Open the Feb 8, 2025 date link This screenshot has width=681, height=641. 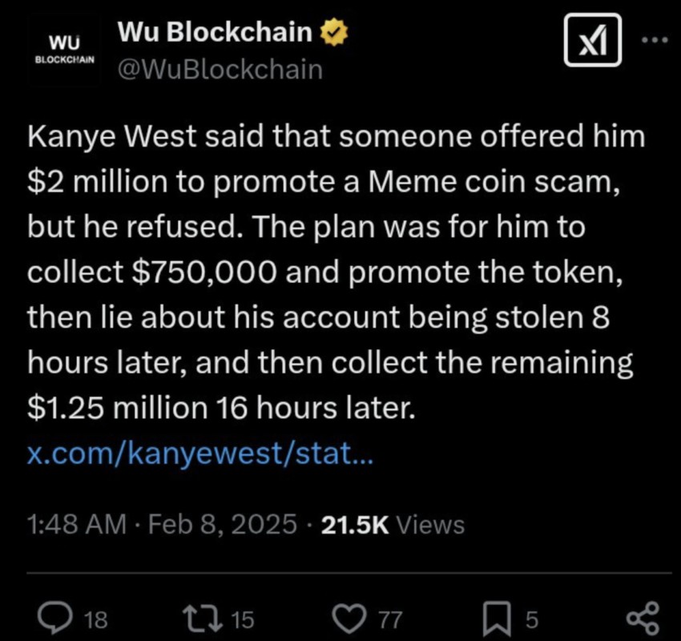point(223,524)
